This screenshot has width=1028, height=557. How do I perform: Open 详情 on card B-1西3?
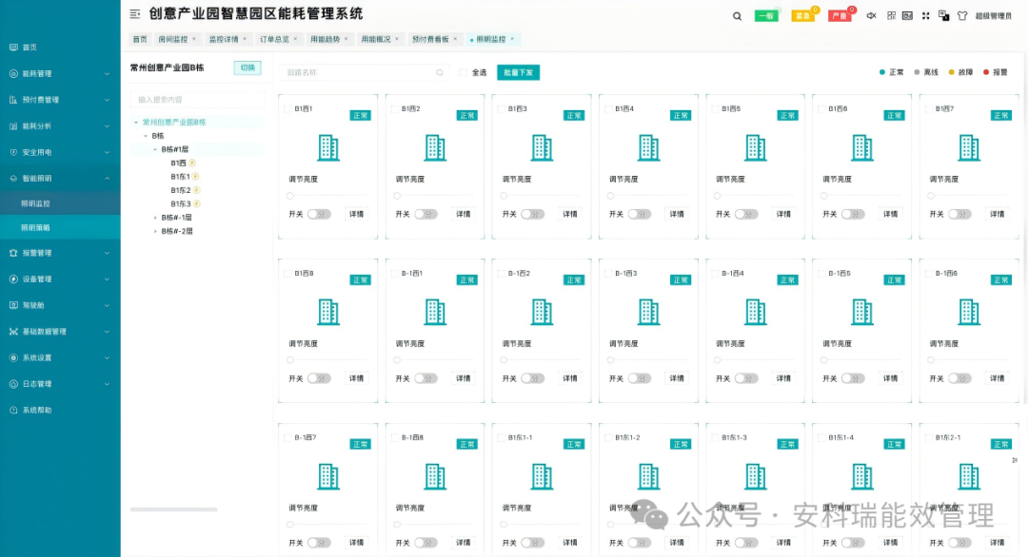point(678,378)
